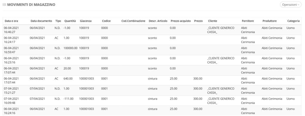Click the Data documento column header
This screenshot has width=305, height=116.
(41, 21)
